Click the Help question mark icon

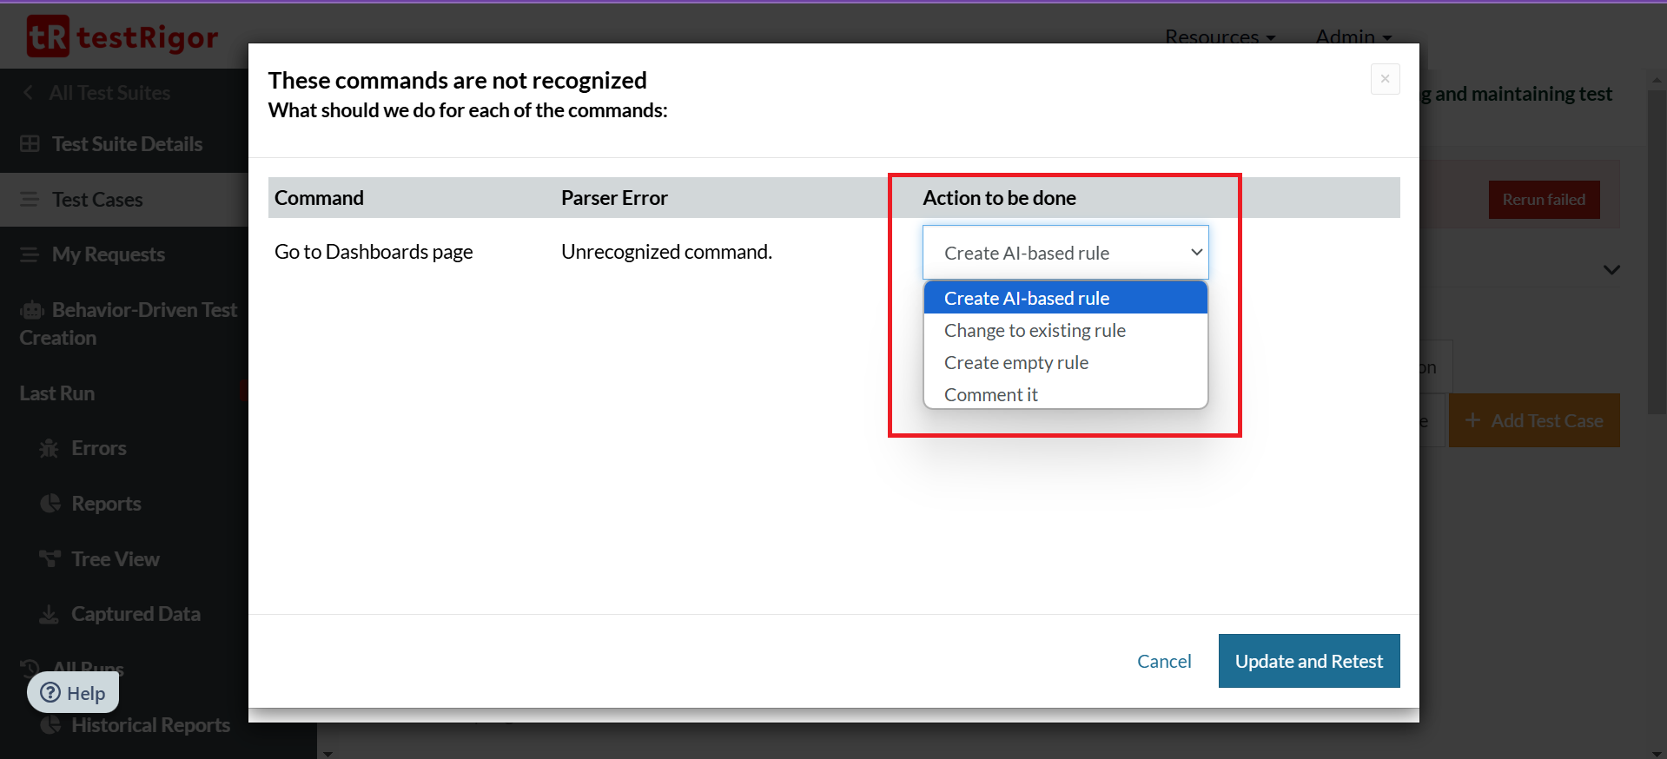[51, 693]
